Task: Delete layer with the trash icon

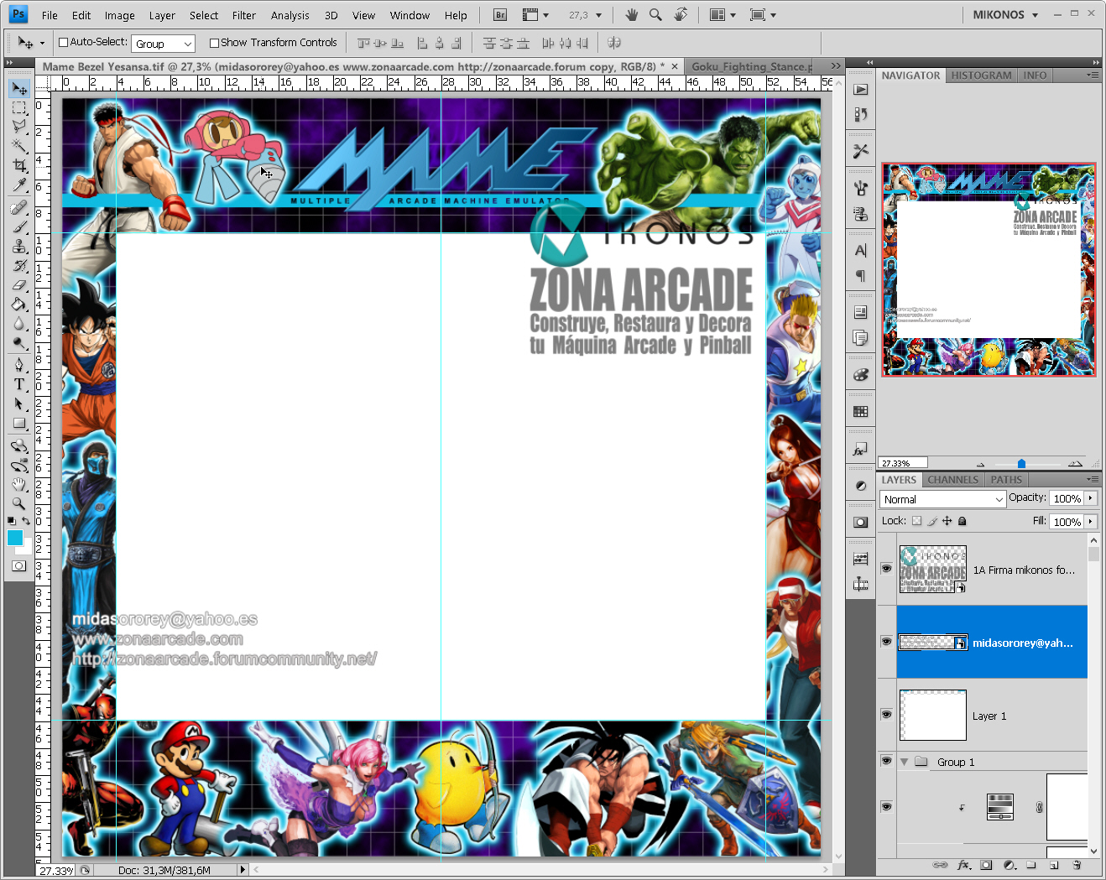Action: click(1077, 865)
